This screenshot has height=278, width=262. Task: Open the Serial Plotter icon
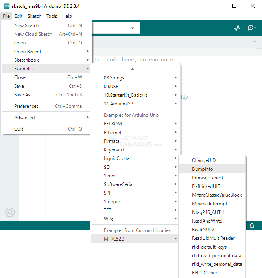click(237, 28)
